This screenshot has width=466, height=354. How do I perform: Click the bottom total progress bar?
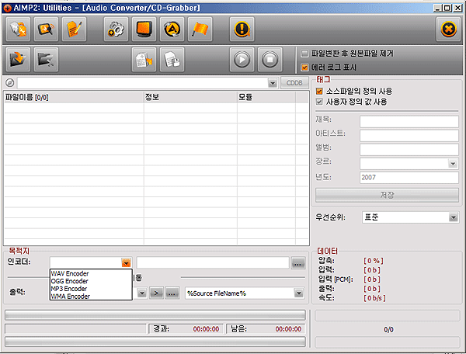click(155, 342)
